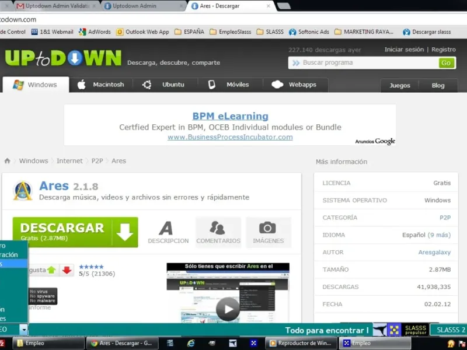Open the Reproductor de Windows taskbar button
This screenshot has height=350, width=467.
coord(301,343)
